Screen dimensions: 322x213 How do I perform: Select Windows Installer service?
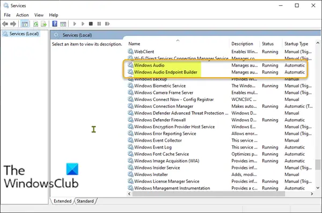click(221, 174)
